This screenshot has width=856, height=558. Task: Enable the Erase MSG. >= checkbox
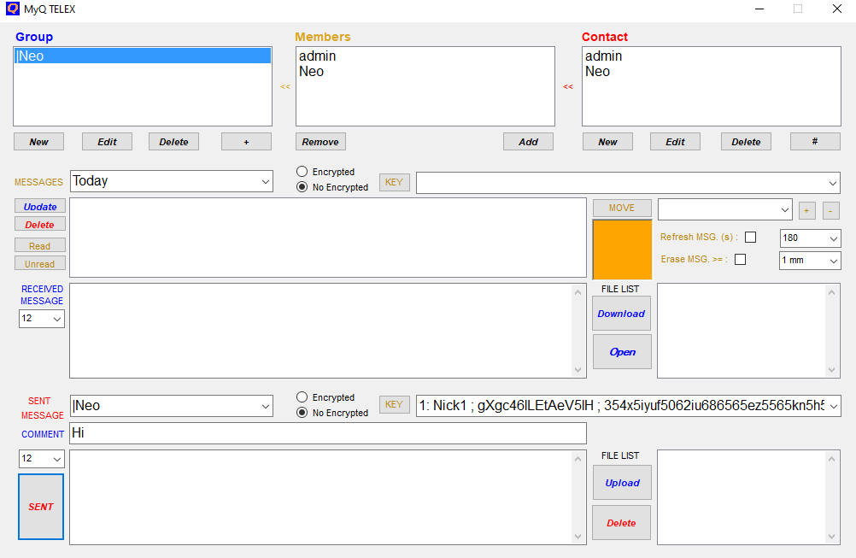point(741,259)
